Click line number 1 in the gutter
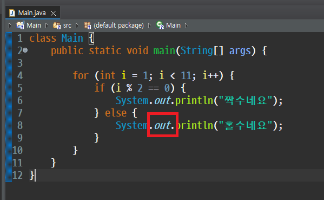Image resolution: width=324 pixels, height=200 pixels. point(20,38)
